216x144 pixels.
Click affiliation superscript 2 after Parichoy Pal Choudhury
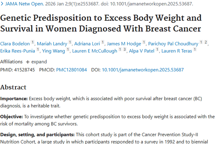(206, 43)
